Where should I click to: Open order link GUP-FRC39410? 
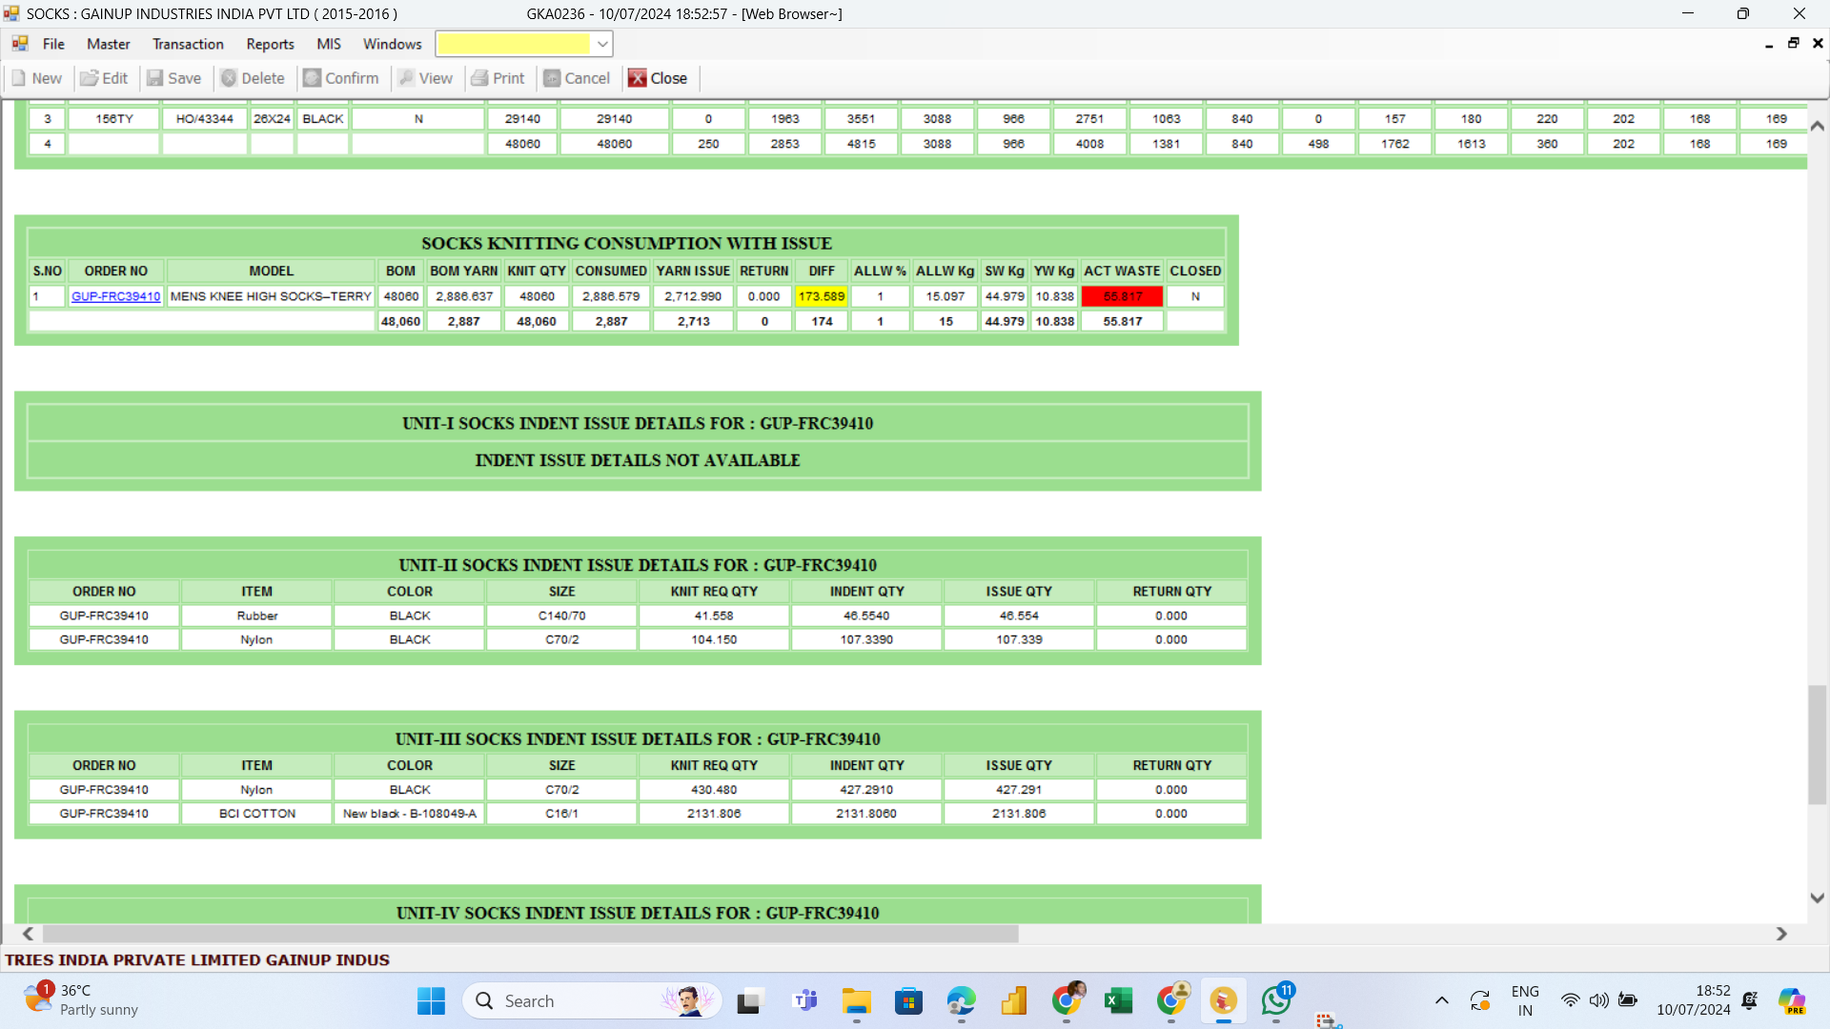(115, 296)
